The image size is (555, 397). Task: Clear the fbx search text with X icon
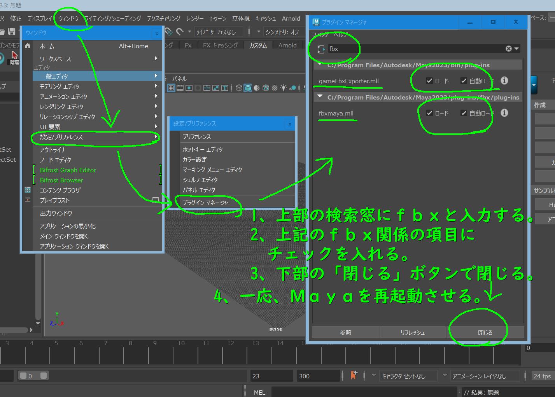click(x=509, y=49)
